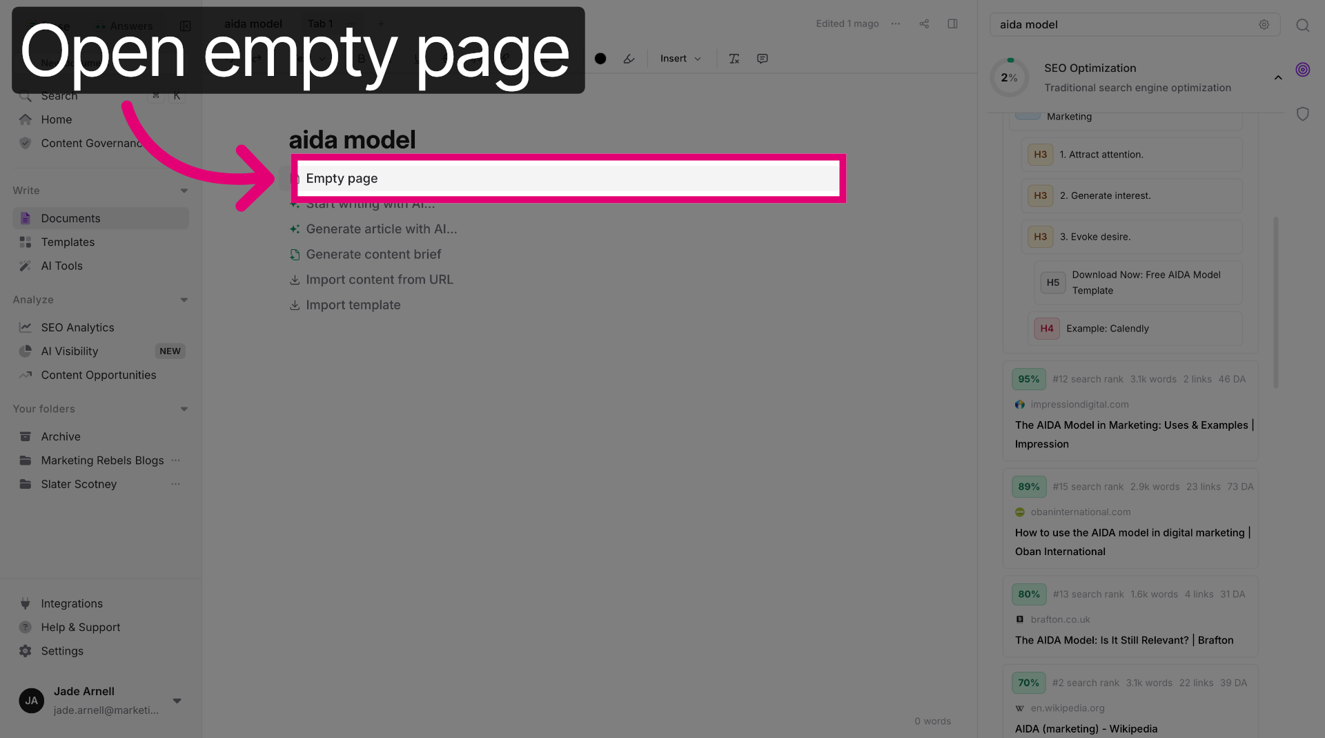Viewport: 1325px width, 738px height.
Task: Open the three-dot more options menu near Edited
Action: coord(896,23)
